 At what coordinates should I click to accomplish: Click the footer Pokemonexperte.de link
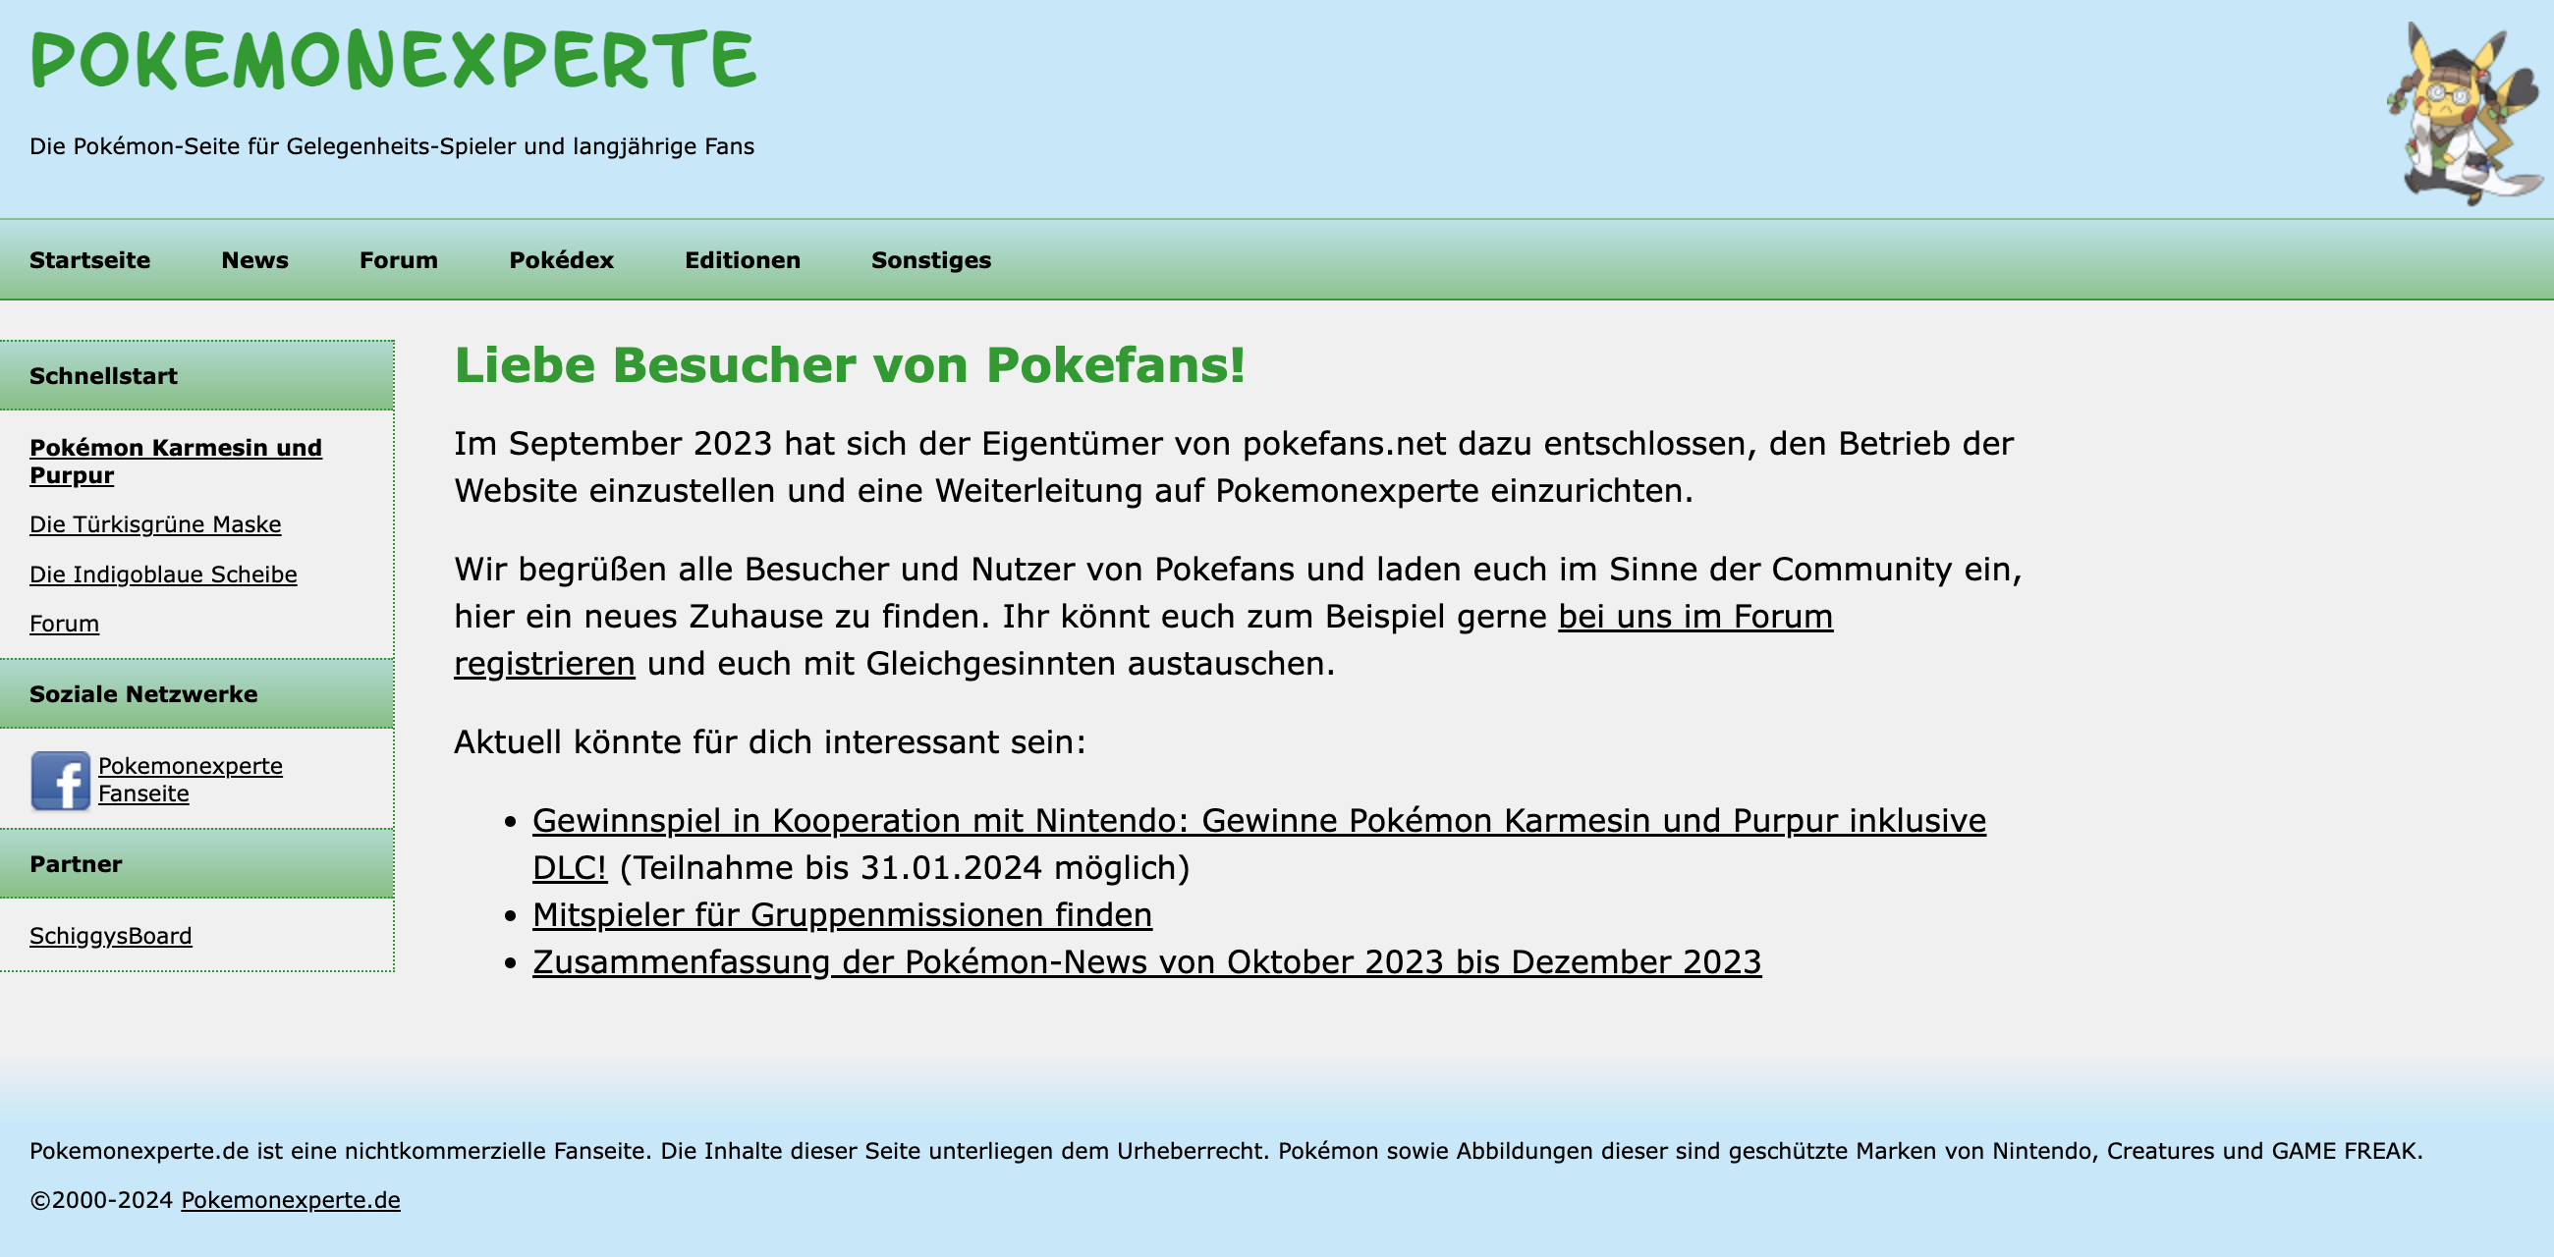coord(291,1199)
